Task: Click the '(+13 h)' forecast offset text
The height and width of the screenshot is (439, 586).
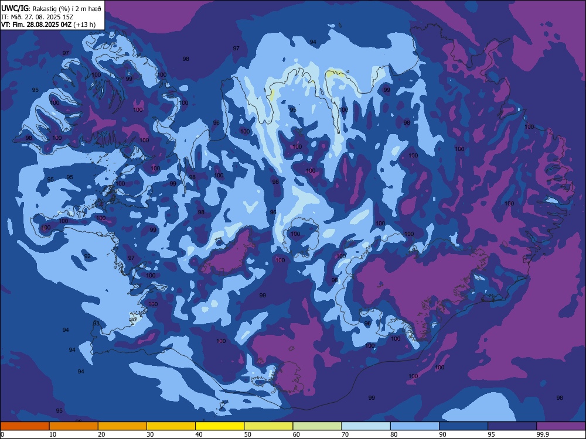Action: click(x=84, y=25)
